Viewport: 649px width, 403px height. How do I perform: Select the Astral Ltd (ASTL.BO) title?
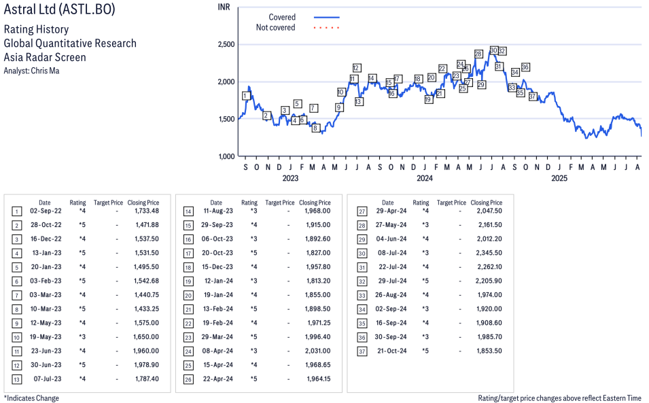60,10
